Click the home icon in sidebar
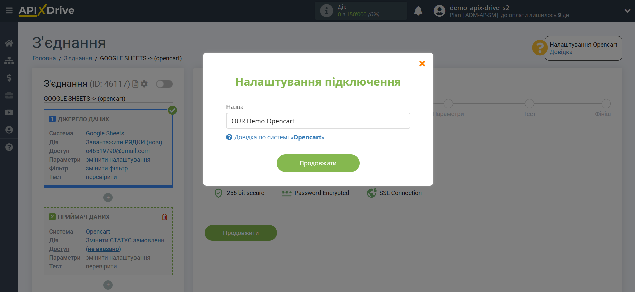This screenshot has height=292, width=635. pos(9,43)
